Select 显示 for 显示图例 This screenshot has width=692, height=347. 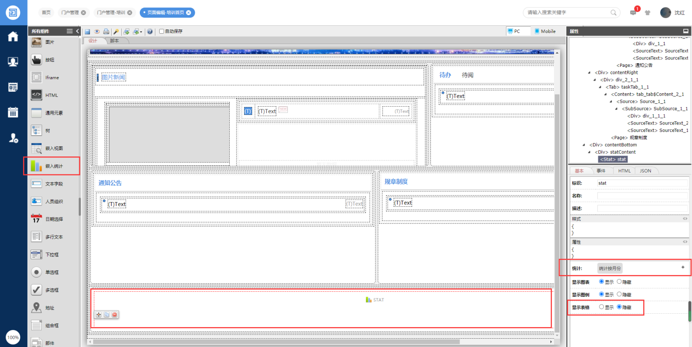(x=601, y=294)
